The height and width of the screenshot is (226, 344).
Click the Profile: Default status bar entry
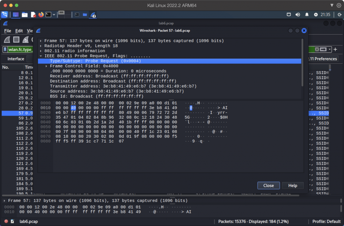coord(327,221)
